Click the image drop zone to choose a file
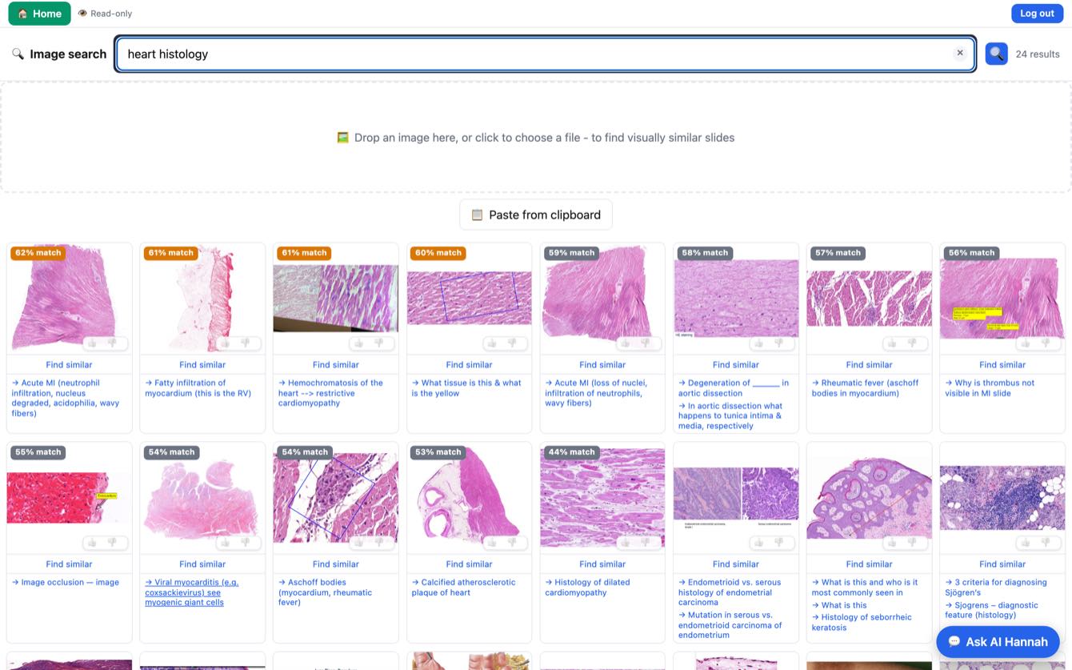 pos(536,138)
